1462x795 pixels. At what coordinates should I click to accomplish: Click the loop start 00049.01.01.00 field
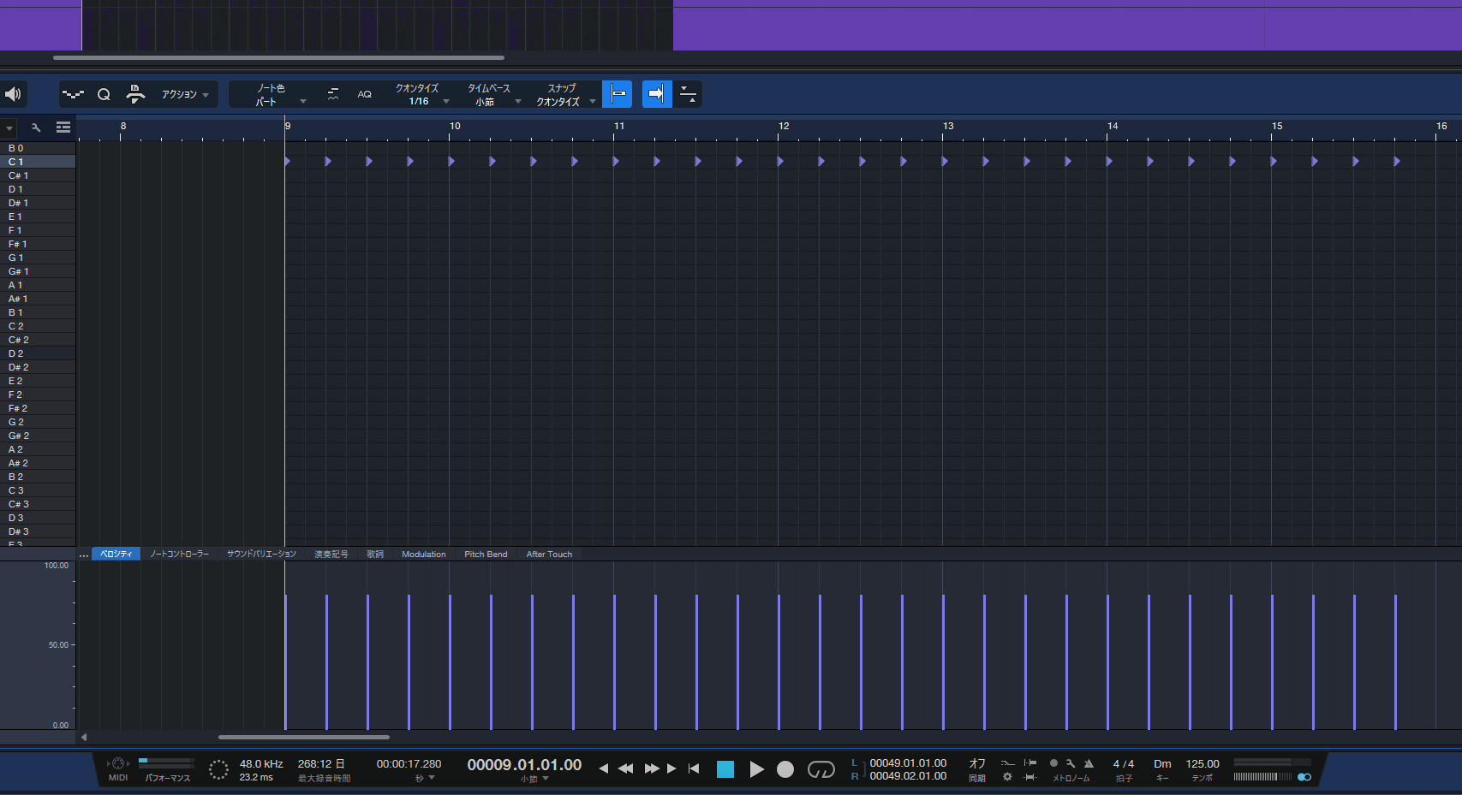pos(908,763)
